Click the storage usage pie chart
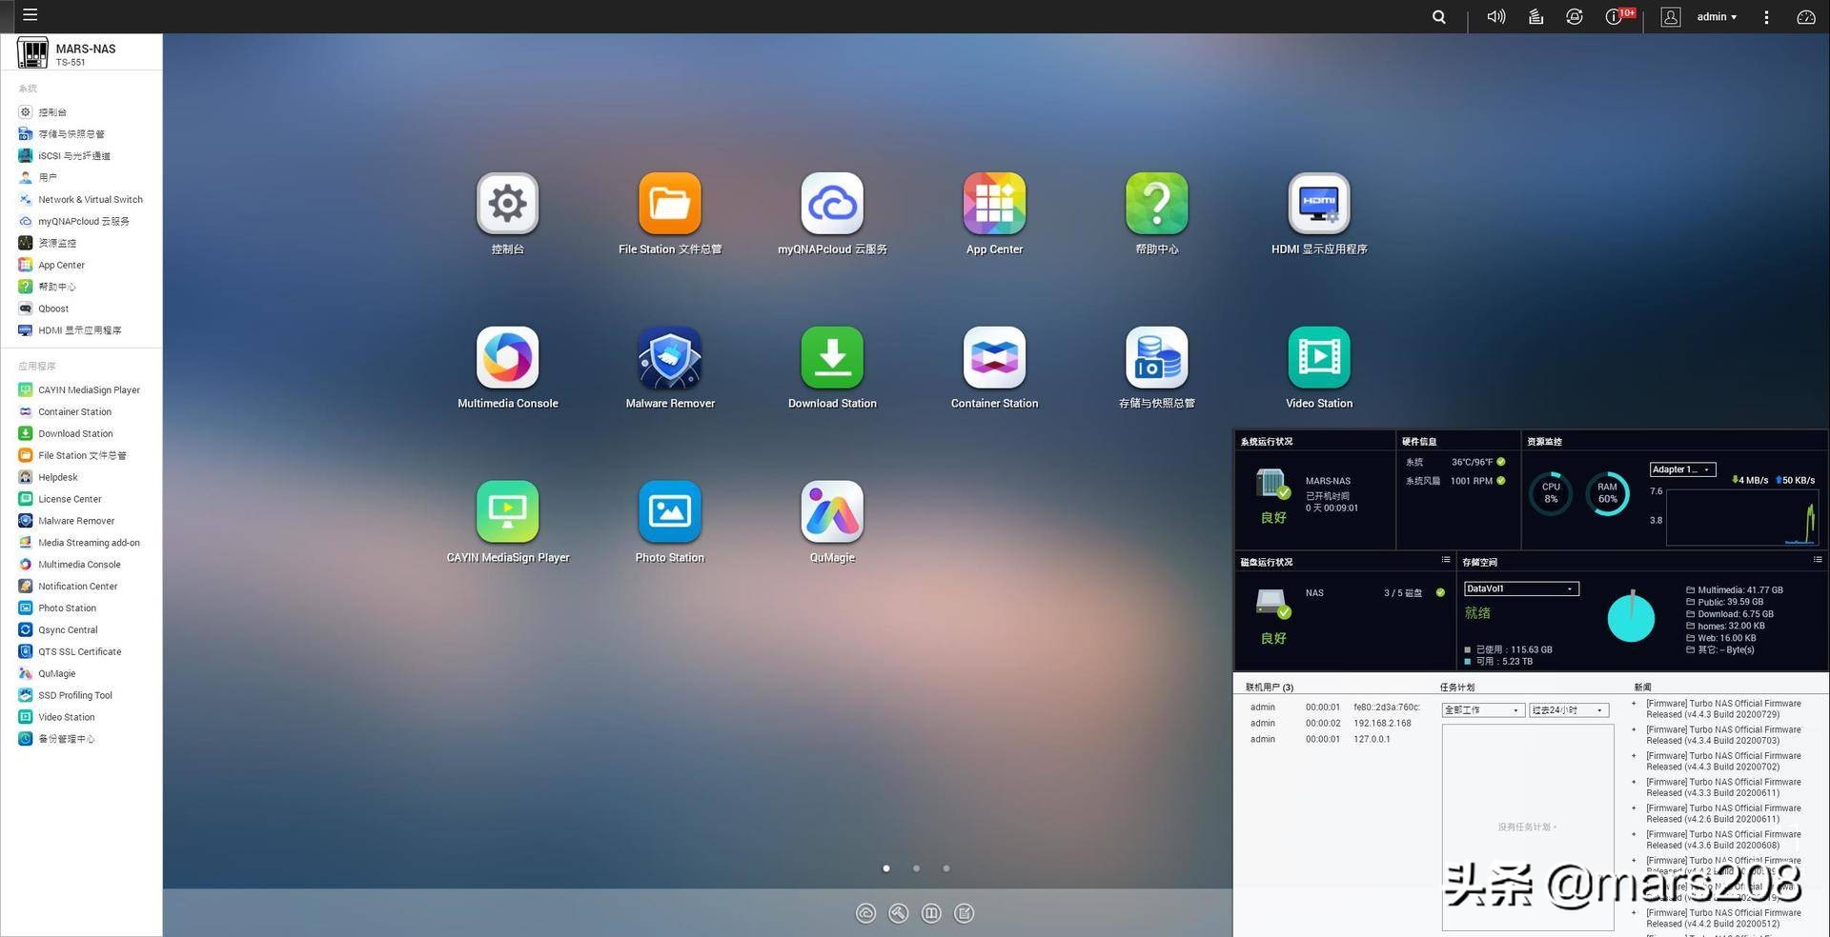Image resolution: width=1830 pixels, height=937 pixels. coord(1631,618)
